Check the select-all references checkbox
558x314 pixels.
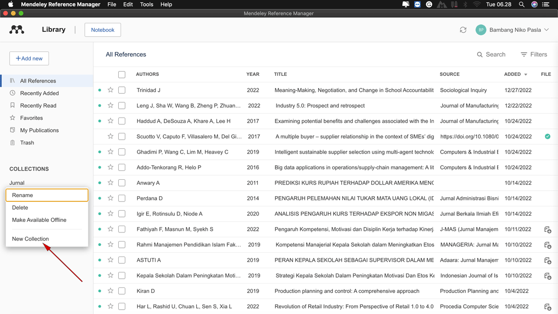click(x=122, y=74)
